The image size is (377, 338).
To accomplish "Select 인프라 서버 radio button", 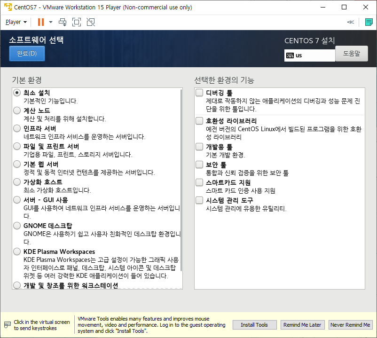I will (17, 128).
